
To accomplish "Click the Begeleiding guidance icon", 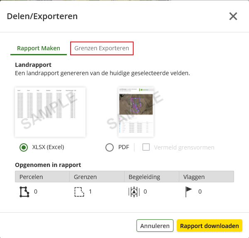I will (x=134, y=192).
